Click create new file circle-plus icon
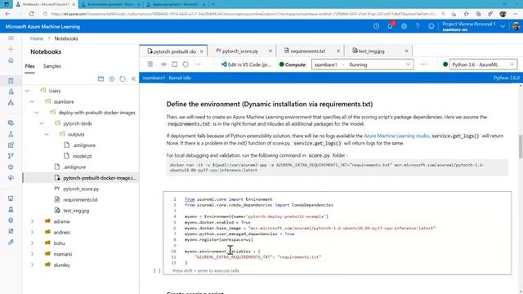This screenshot has width=523, height=294. tap(112, 78)
